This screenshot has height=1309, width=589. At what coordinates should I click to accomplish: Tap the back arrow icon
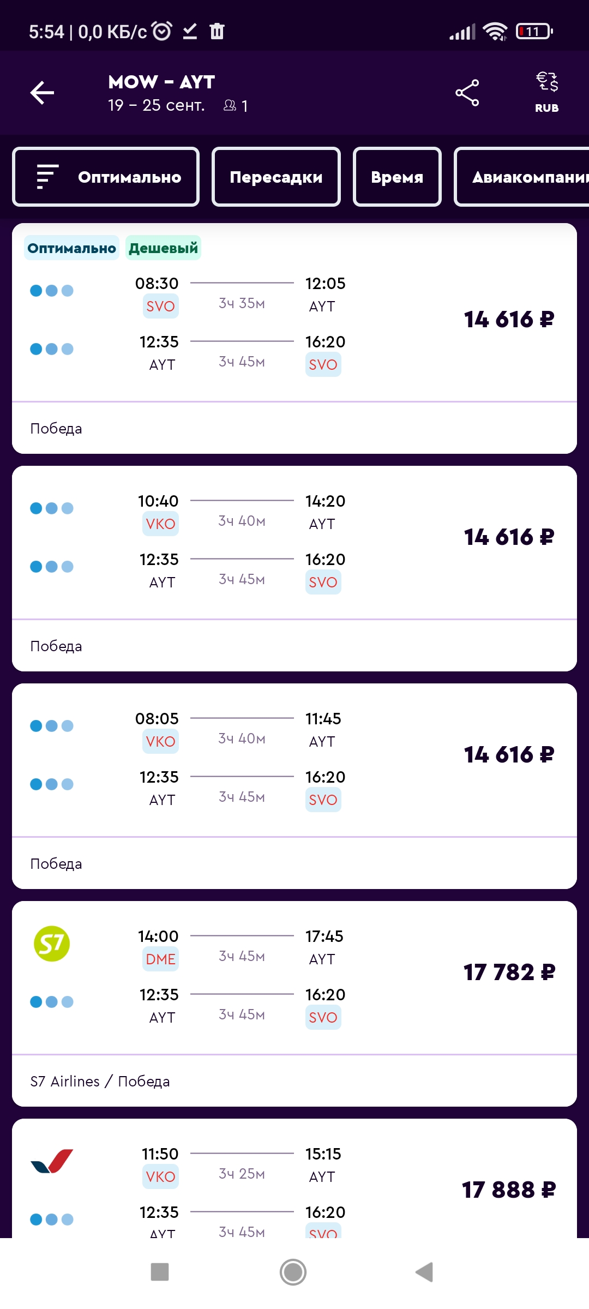pyautogui.click(x=42, y=92)
